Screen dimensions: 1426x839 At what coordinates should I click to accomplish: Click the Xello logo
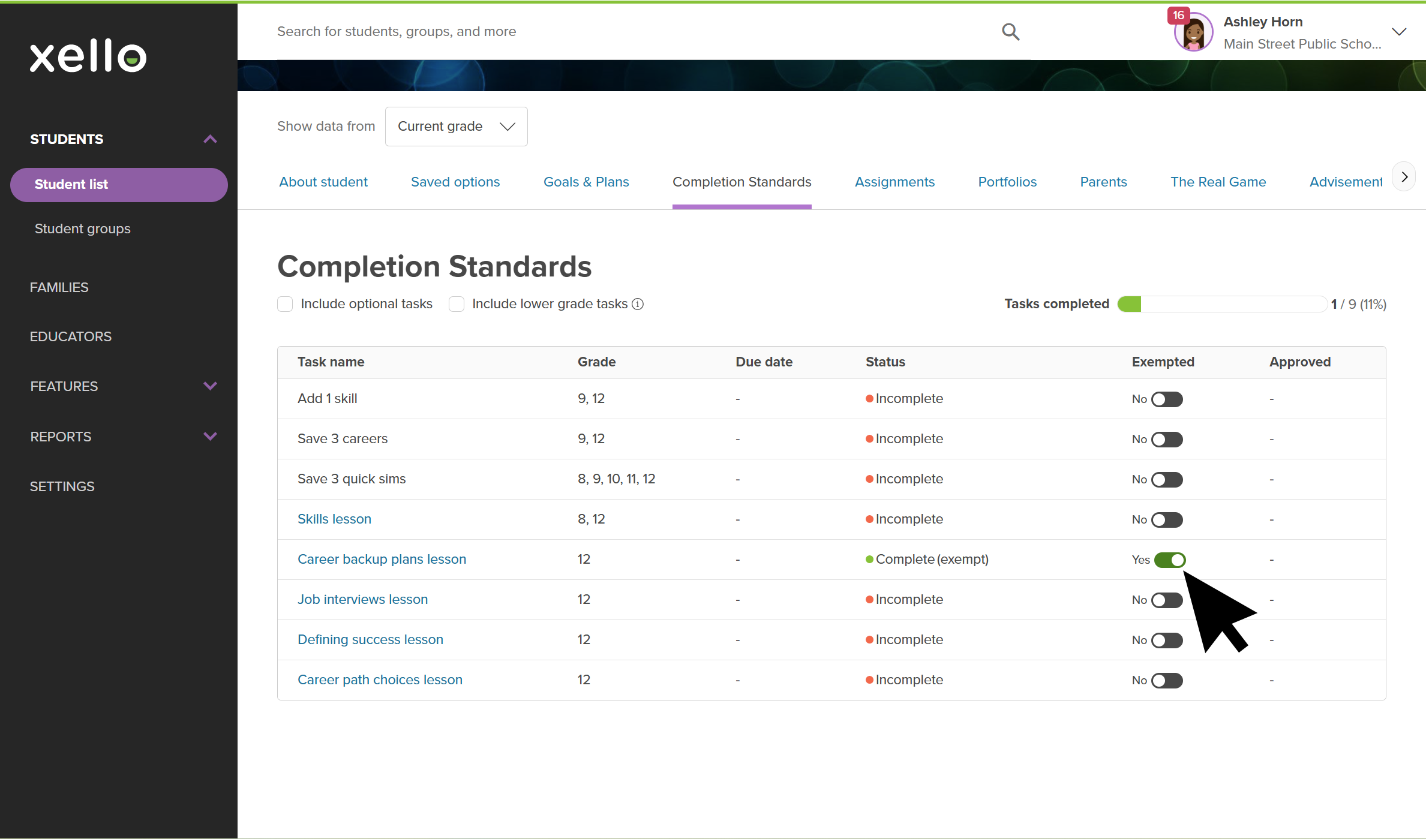[88, 56]
